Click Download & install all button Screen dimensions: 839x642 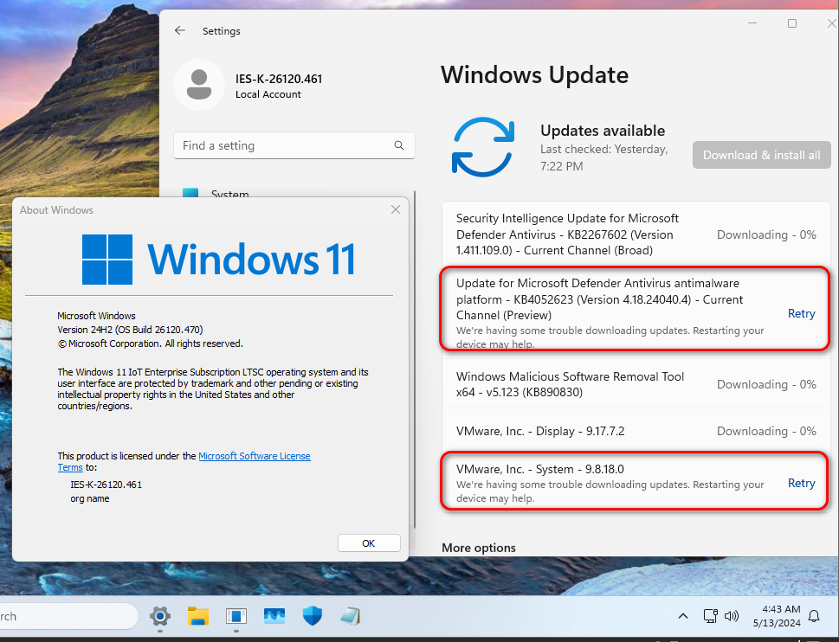click(761, 155)
